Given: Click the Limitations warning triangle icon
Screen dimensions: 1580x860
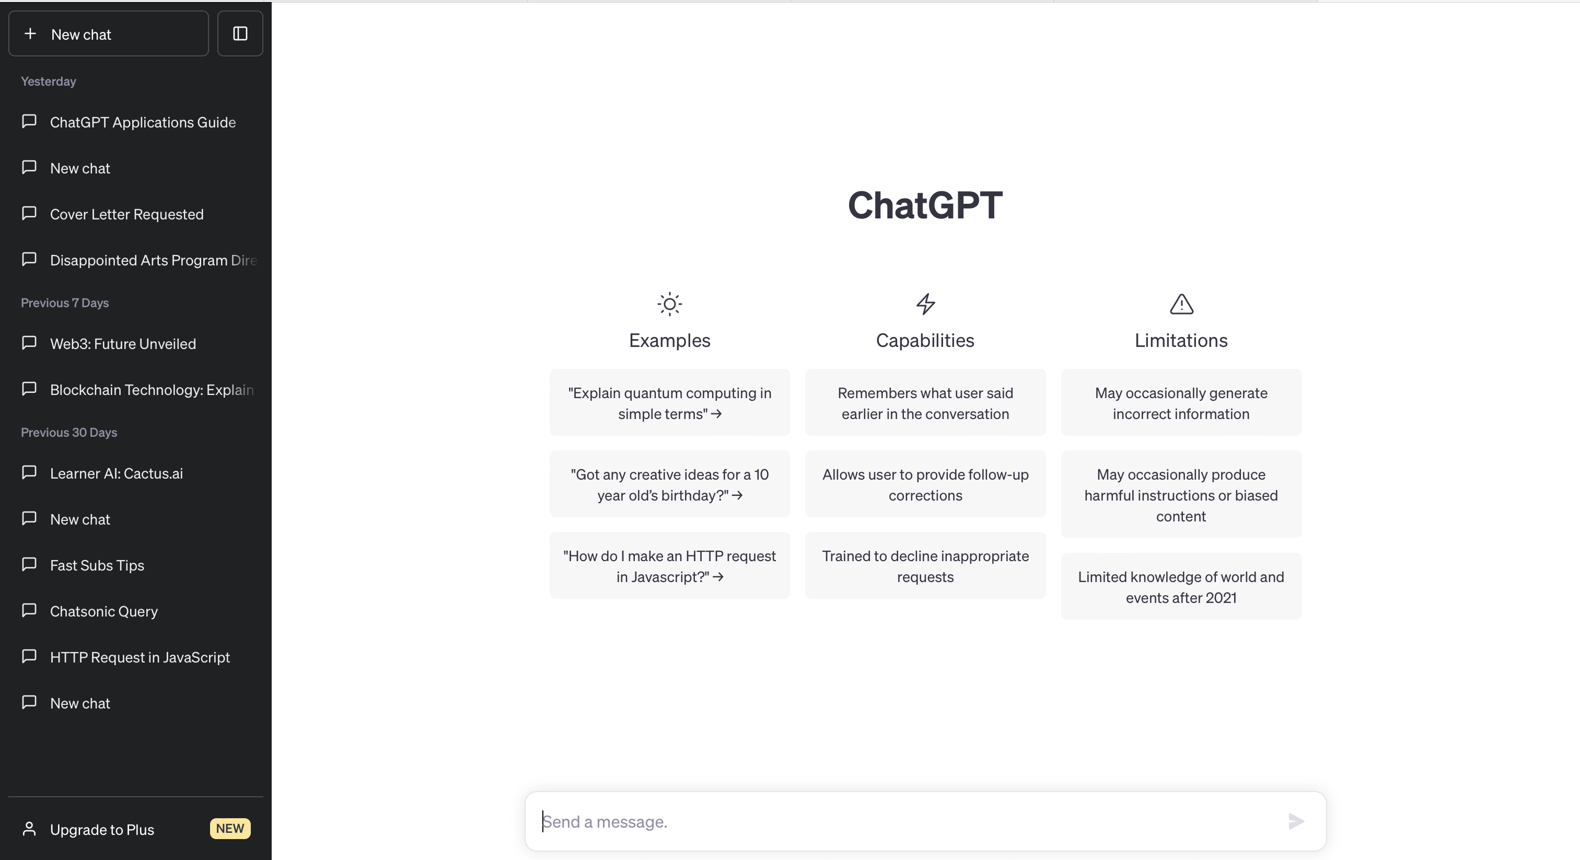Looking at the screenshot, I should [x=1181, y=305].
